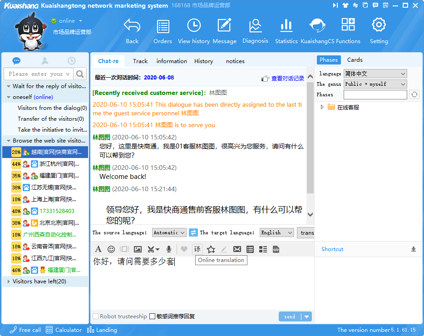Swap source and target languages icon
Screen dimensions: 424x336
pyautogui.click(x=193, y=232)
